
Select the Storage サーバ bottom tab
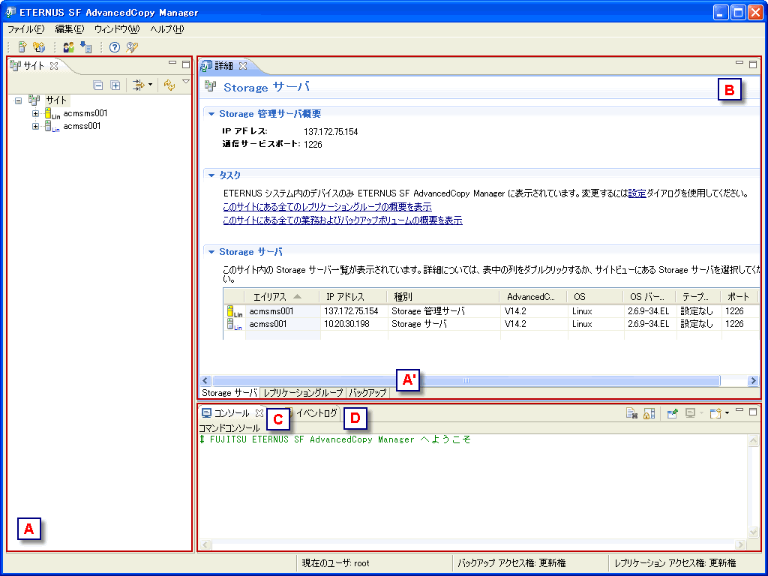[x=229, y=393]
